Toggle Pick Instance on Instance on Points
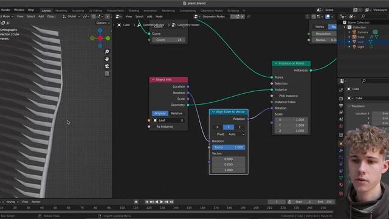The width and height of the screenshot is (389, 219). tap(288, 96)
